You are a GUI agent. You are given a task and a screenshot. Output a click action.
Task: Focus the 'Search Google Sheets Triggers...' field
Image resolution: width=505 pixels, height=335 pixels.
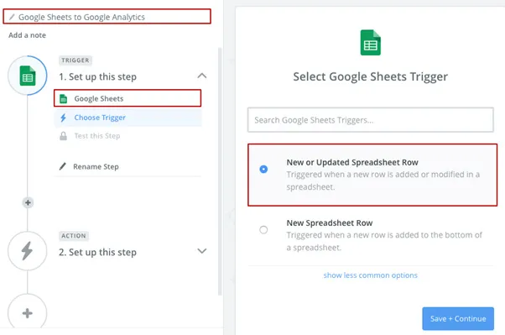pos(371,120)
